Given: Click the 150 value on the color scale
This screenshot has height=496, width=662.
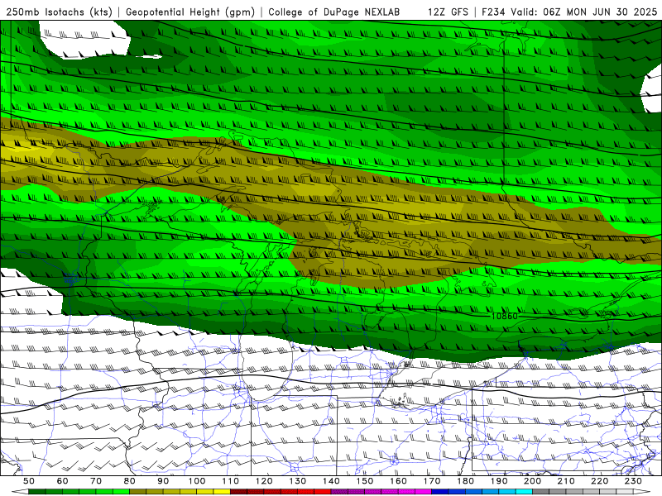Looking at the screenshot, I should (x=364, y=481).
